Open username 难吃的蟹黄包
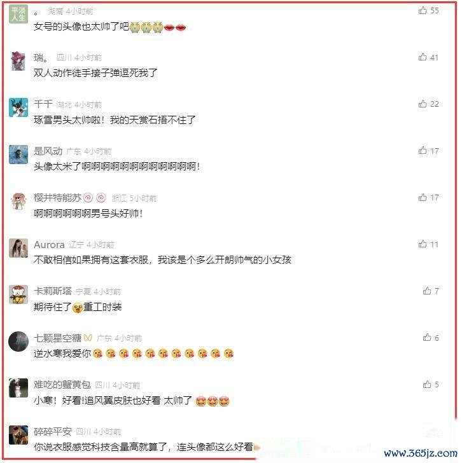462x463 pixels. (62, 385)
